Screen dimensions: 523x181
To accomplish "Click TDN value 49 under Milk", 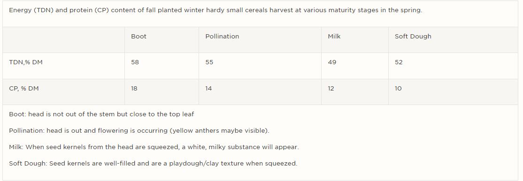I will click(x=332, y=62).
